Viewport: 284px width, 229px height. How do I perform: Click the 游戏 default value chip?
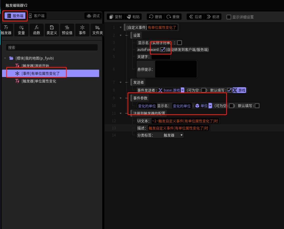pyautogui.click(x=239, y=90)
